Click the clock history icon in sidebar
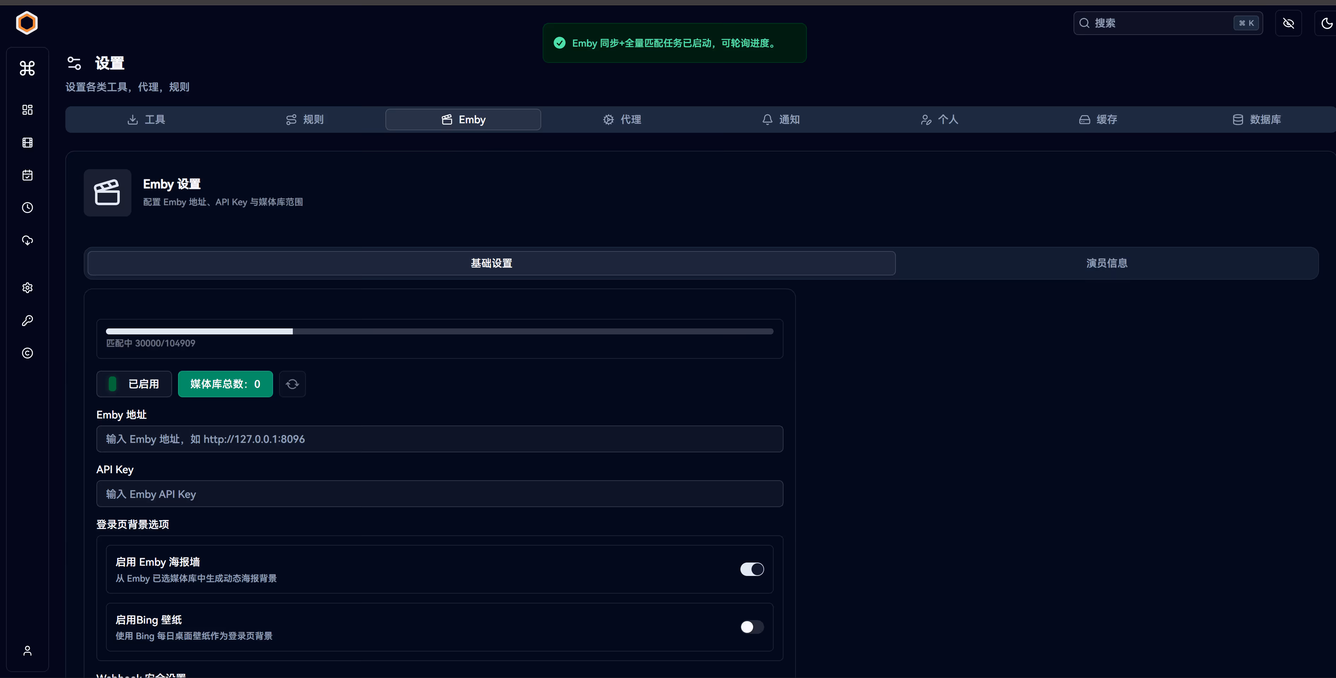 28,208
